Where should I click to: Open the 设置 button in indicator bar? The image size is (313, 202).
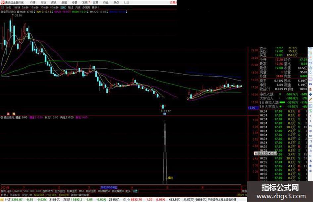135,191
